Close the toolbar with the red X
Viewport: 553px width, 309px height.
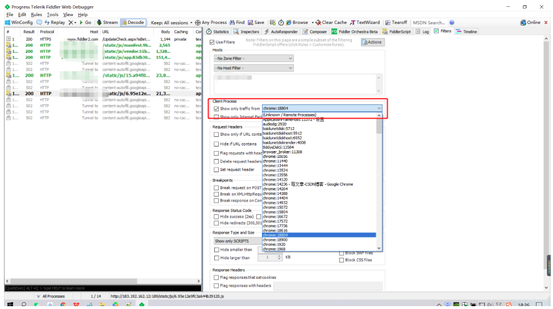point(546,22)
